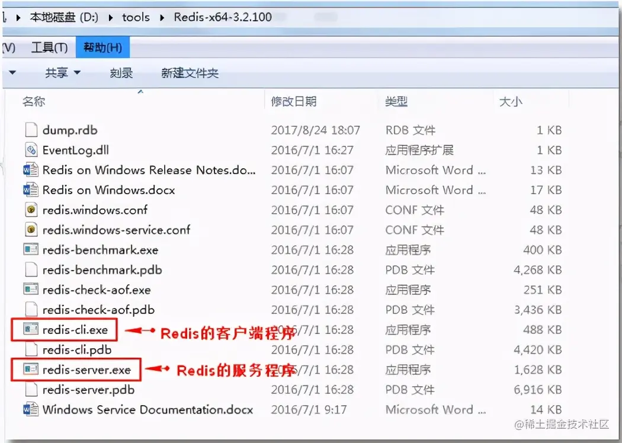Click the EventLog.dll file icon
Viewport: 622px width, 443px height.
coord(31,150)
